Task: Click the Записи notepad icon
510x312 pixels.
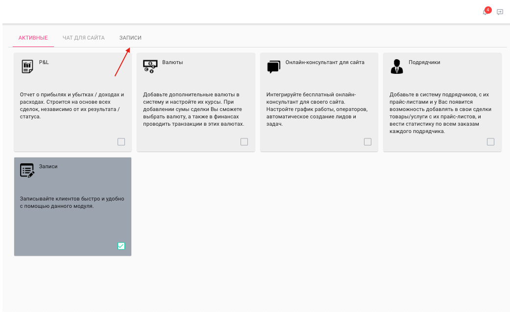Action: coord(27,171)
